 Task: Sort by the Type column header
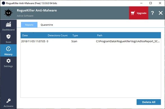point(75,35)
